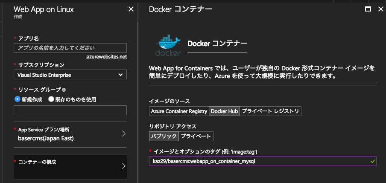386x183 pixels.
Task: Choose パブリック repository access
Action: [164, 136]
